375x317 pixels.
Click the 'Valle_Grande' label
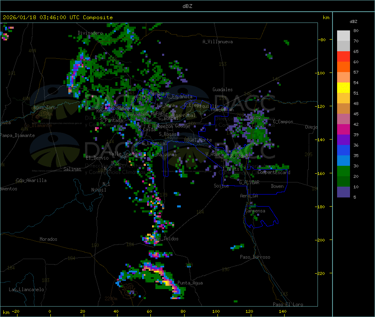124,153
